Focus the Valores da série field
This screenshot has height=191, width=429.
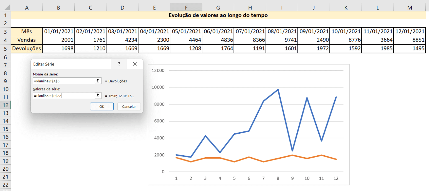(x=64, y=96)
